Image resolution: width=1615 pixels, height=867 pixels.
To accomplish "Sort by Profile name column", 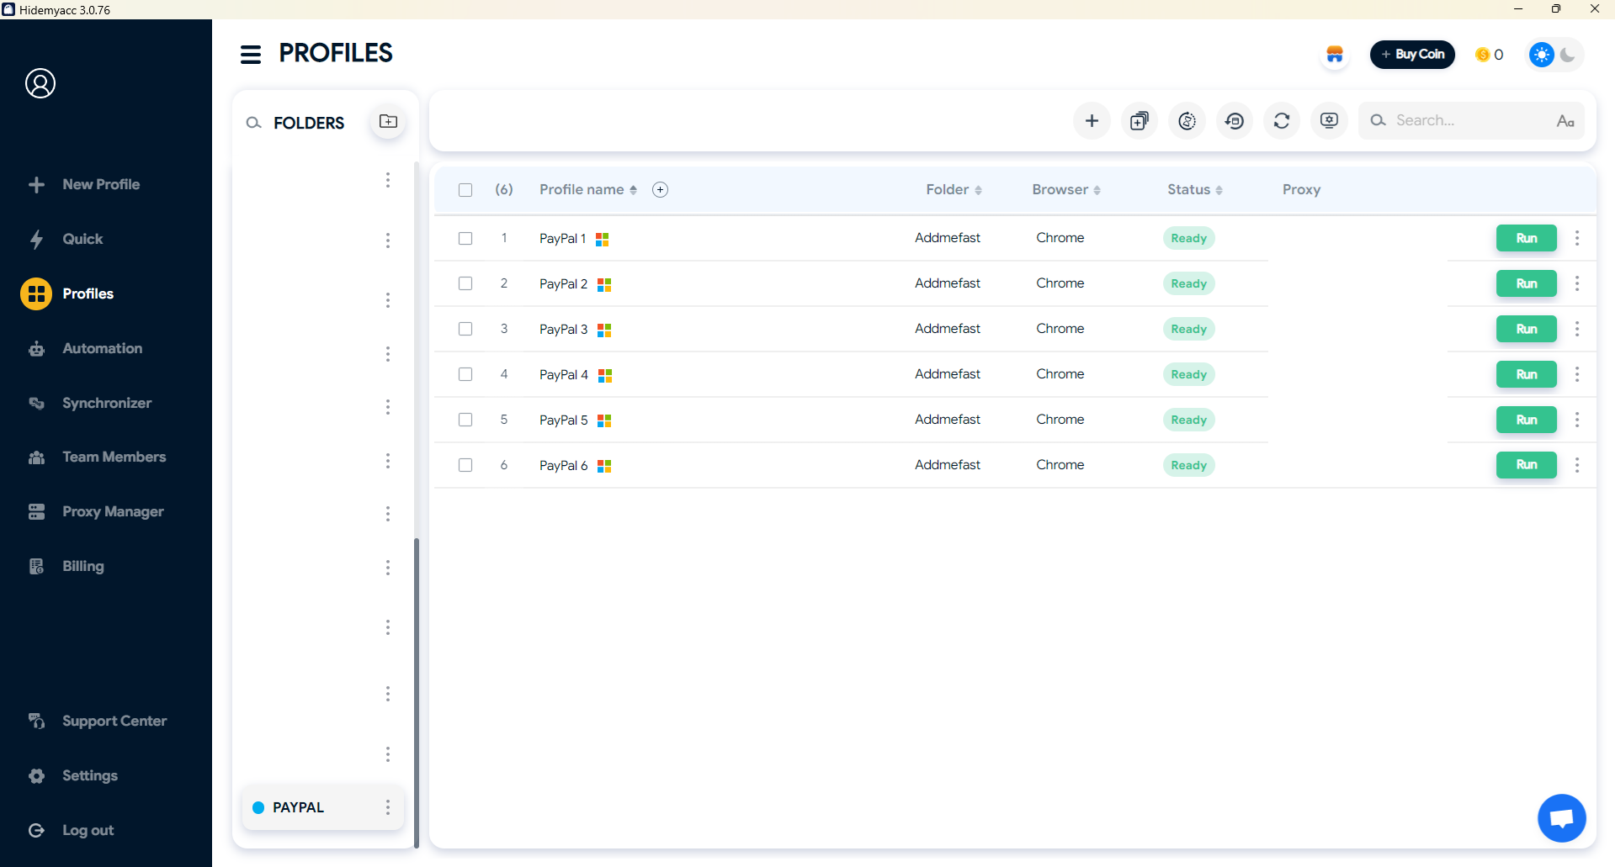I will [x=588, y=190].
